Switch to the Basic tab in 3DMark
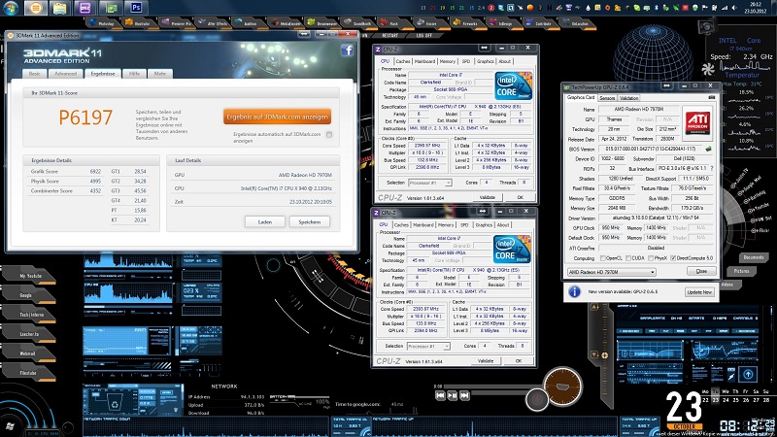The height and width of the screenshot is (437, 777). pos(35,74)
